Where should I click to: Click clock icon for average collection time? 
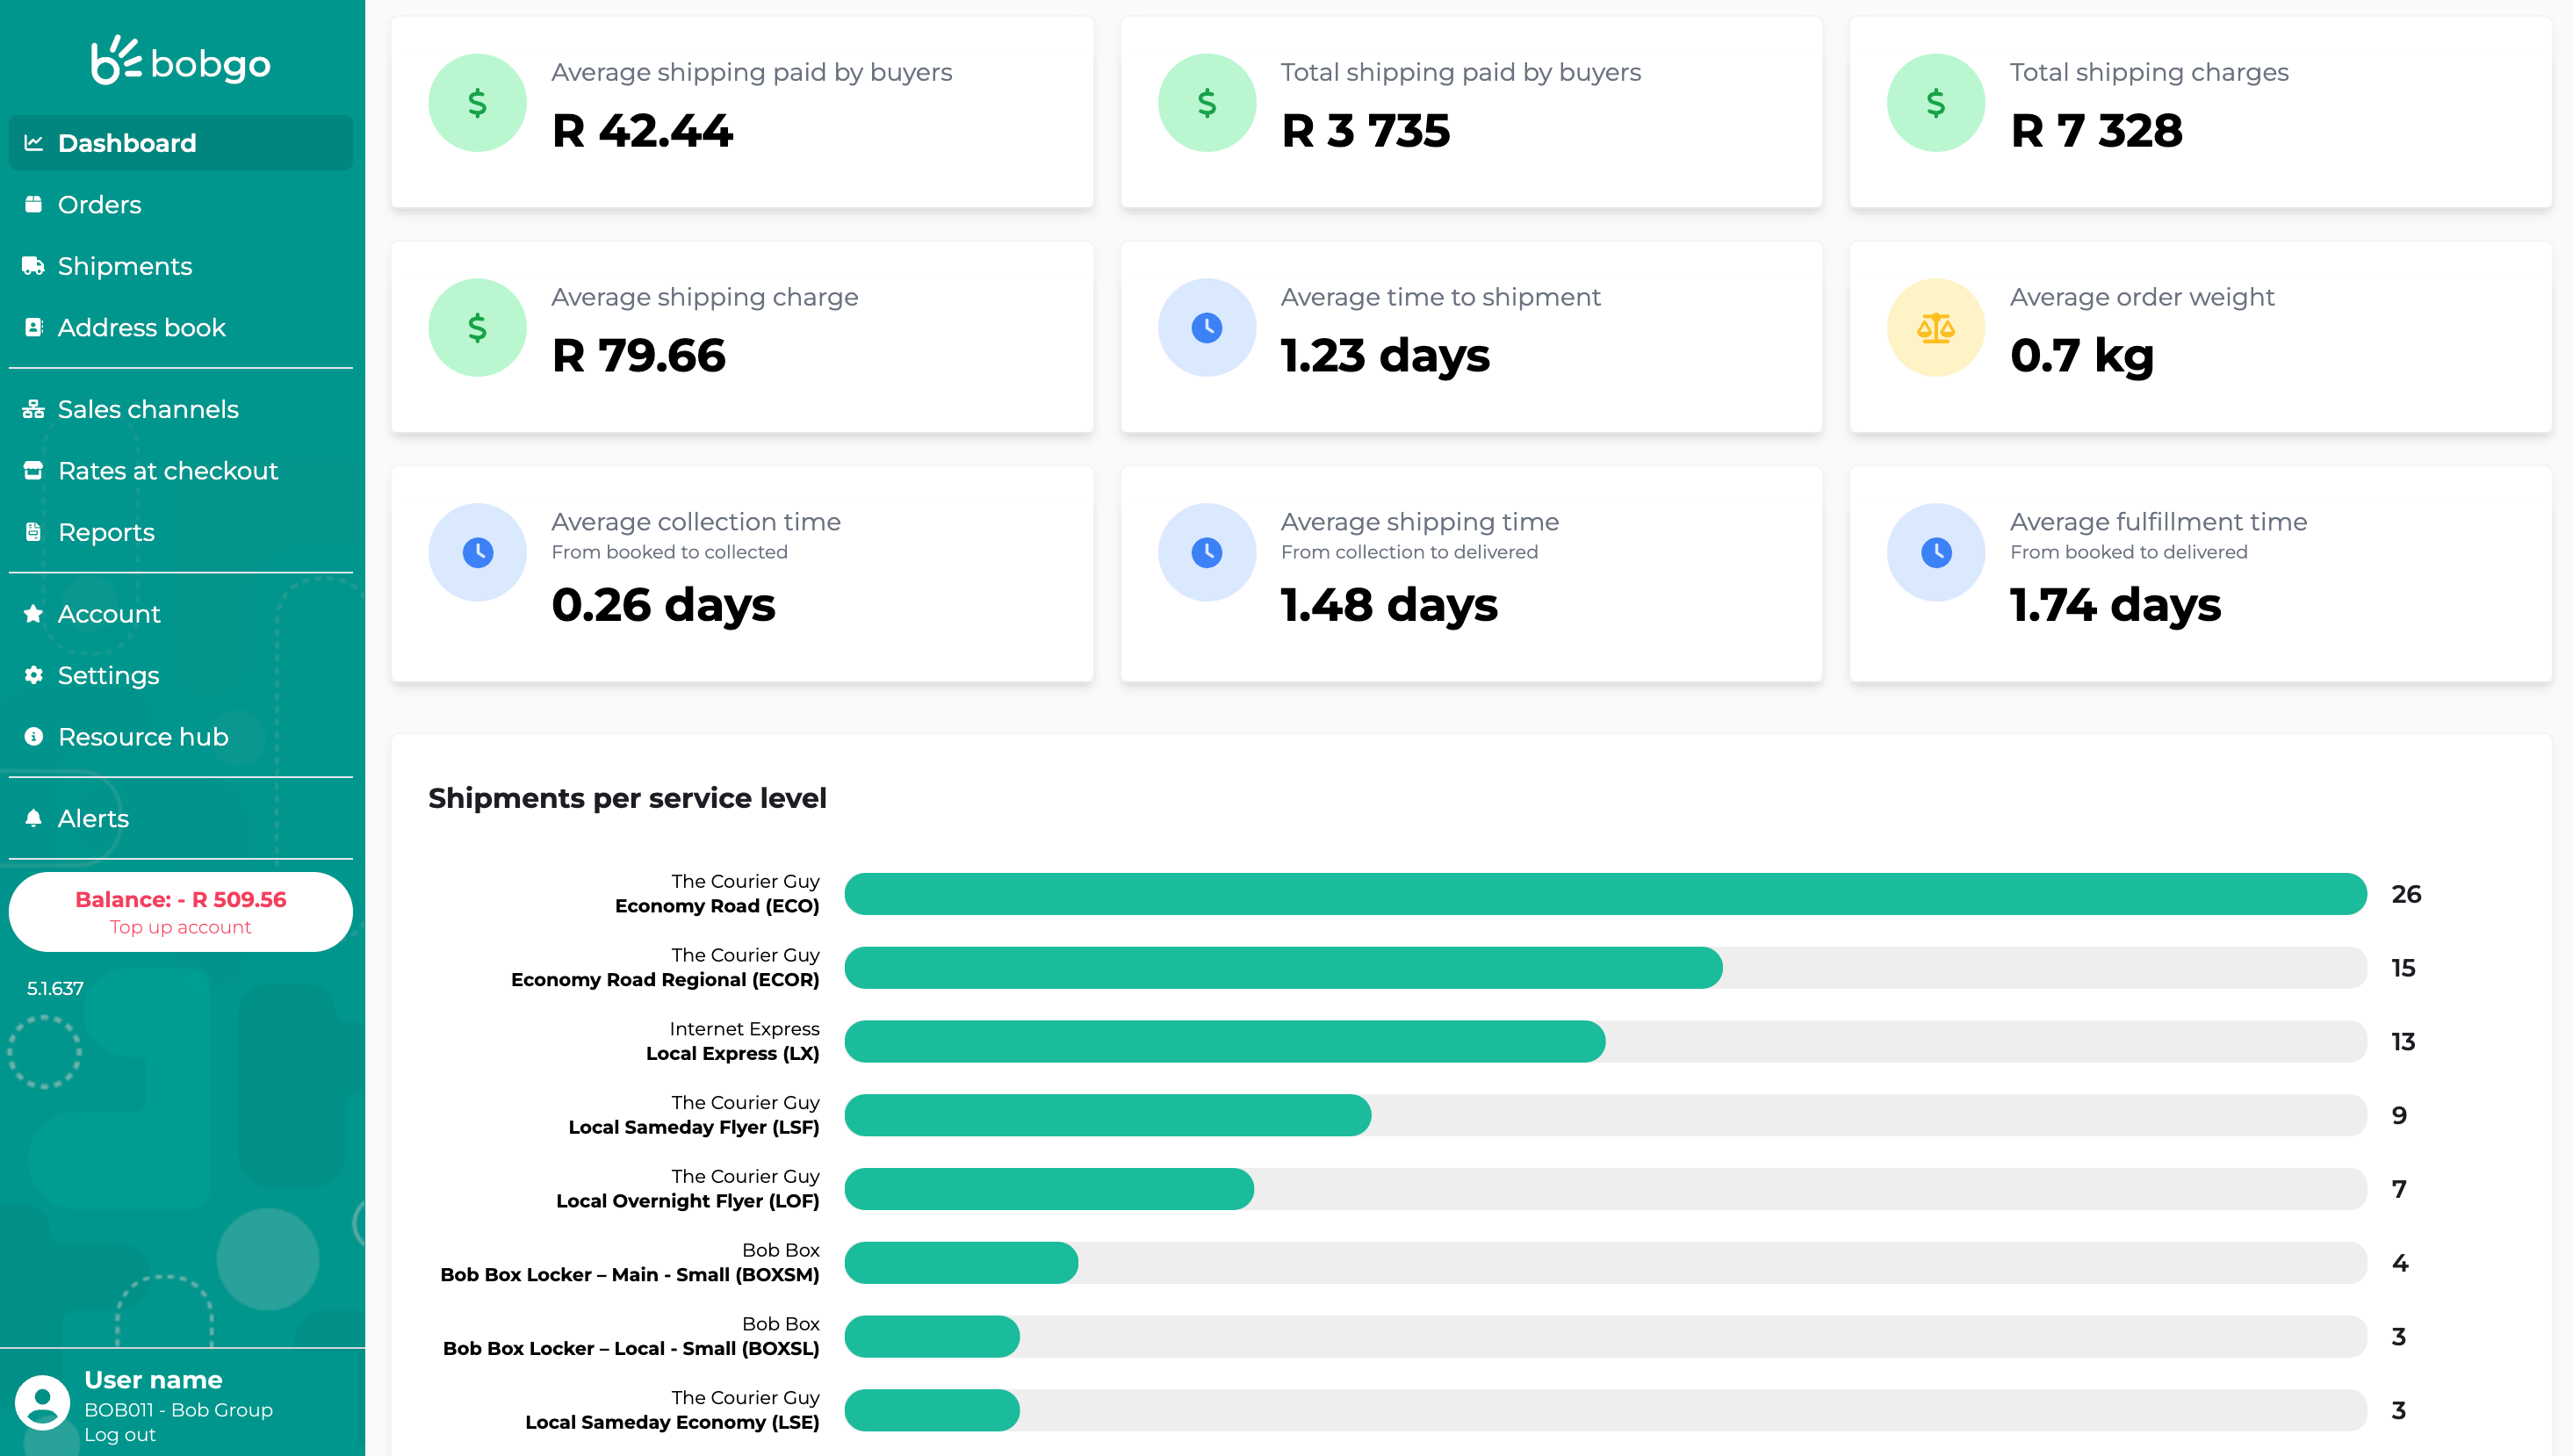click(x=478, y=552)
